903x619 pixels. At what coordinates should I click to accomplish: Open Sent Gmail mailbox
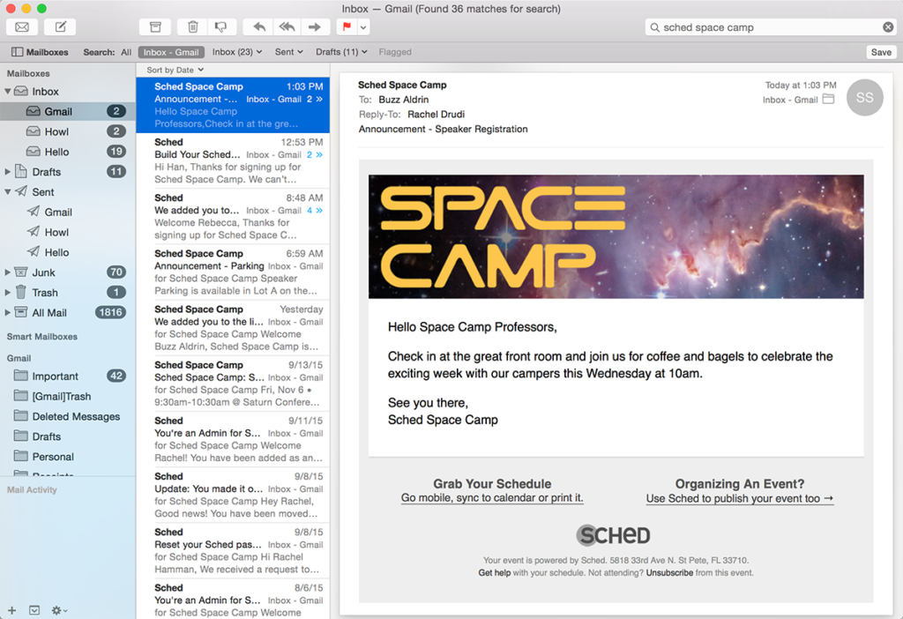[67, 212]
